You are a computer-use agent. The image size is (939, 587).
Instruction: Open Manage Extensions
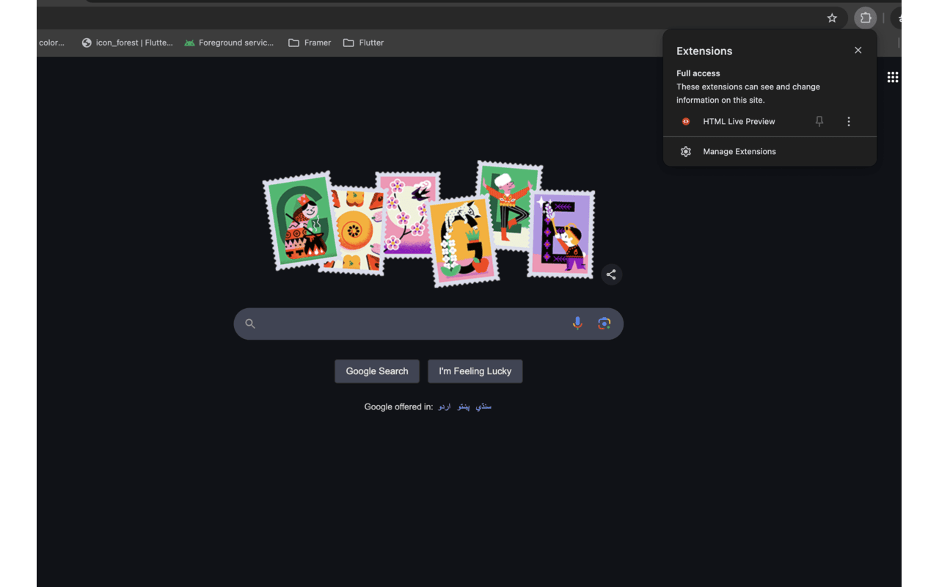tap(770, 152)
